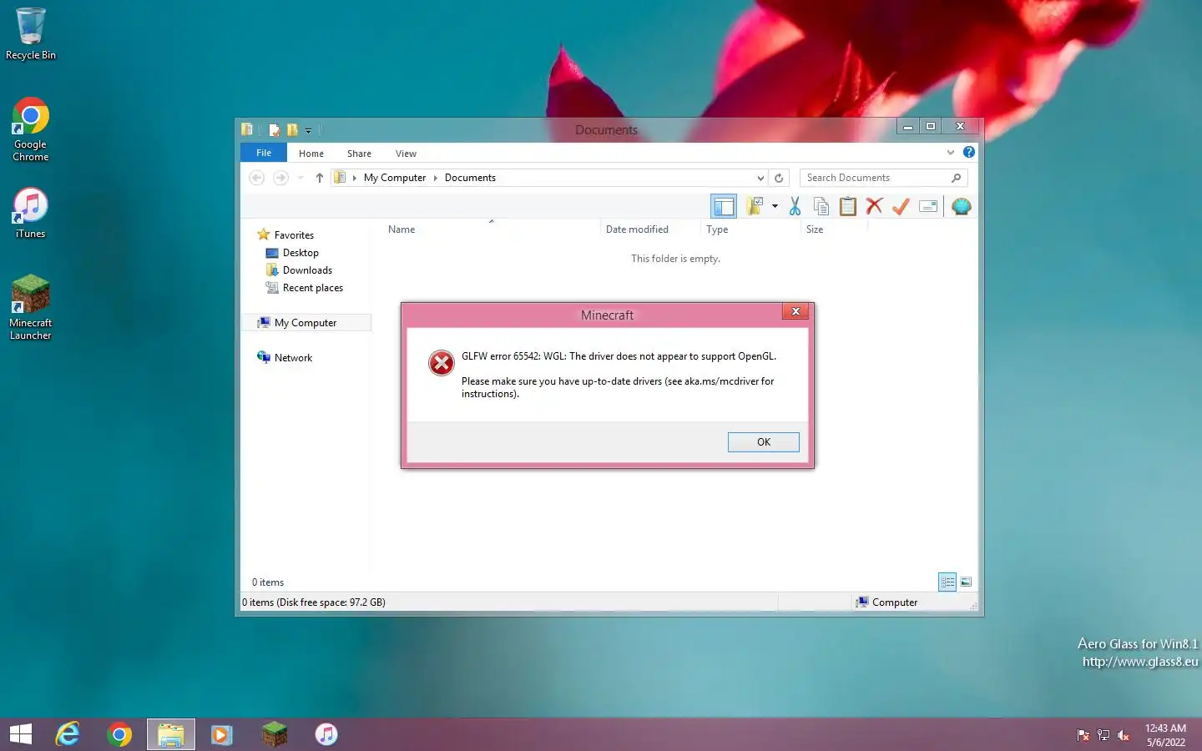
Task: Open Customize Quick Access Toolbar dropdown
Action: (x=308, y=130)
